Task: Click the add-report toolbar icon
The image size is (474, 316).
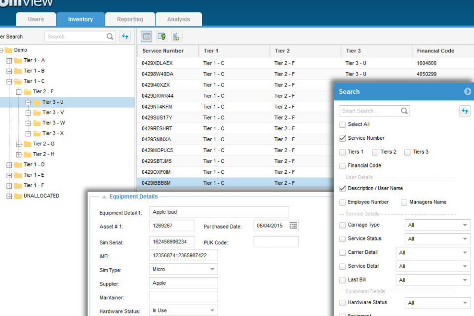Action: point(176,37)
